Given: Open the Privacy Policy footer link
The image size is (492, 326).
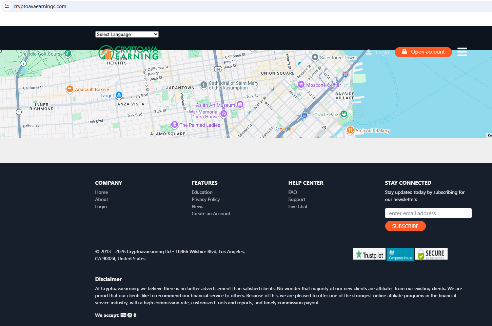Looking at the screenshot, I should coord(205,199).
